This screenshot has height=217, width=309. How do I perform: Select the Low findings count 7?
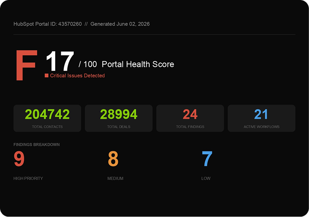pos(207,159)
